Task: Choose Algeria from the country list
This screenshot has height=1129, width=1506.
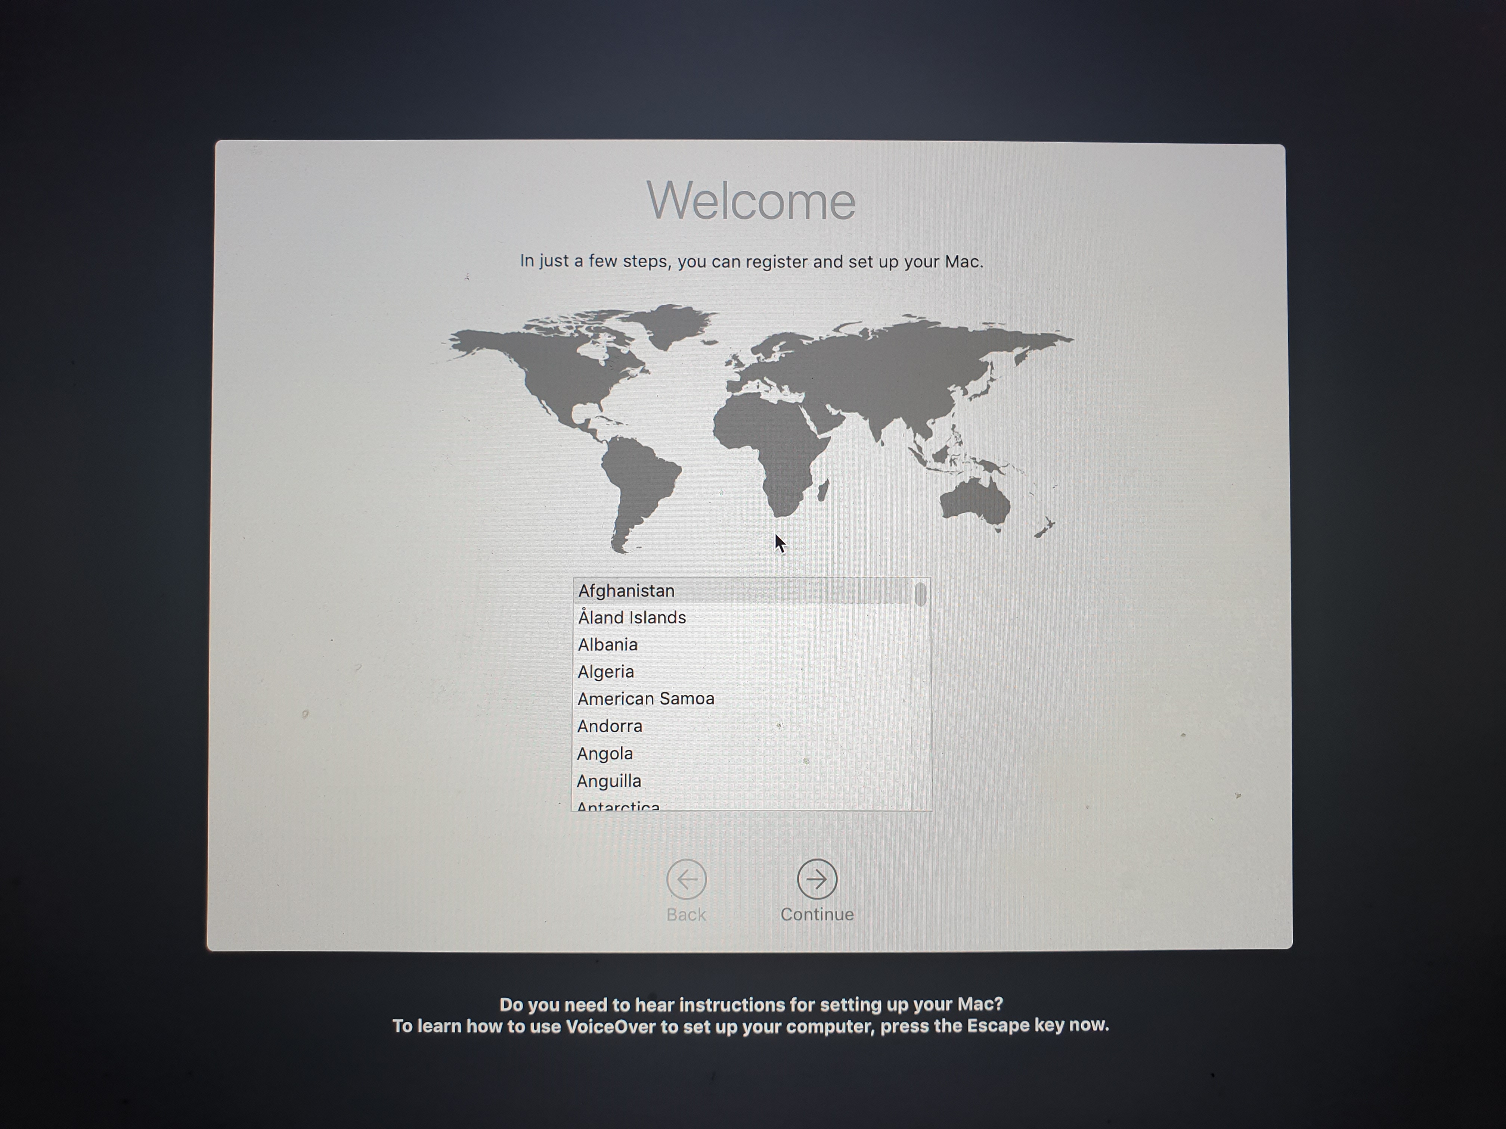Action: pos(742,672)
